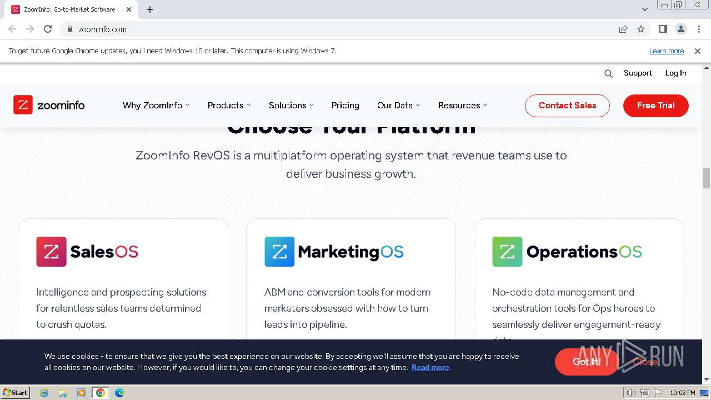Click the MarketingOS description text
This screenshot has width=711, height=400.
347,308
